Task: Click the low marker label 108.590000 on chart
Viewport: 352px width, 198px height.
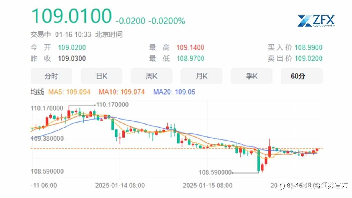Action: [215, 172]
